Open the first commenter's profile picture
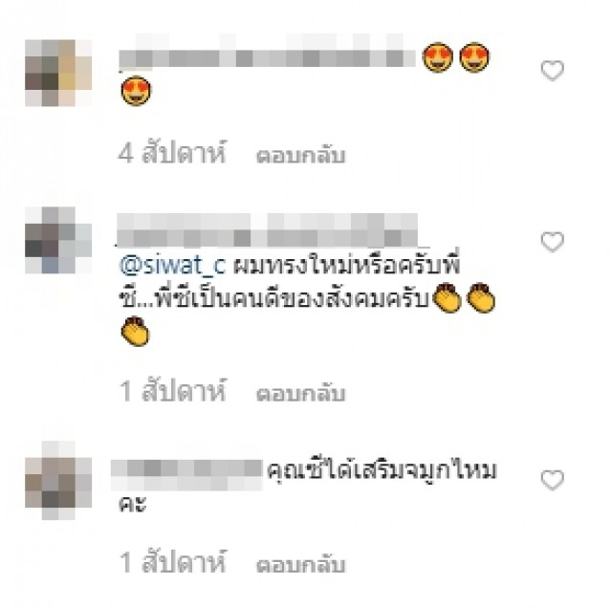 pos(58,73)
